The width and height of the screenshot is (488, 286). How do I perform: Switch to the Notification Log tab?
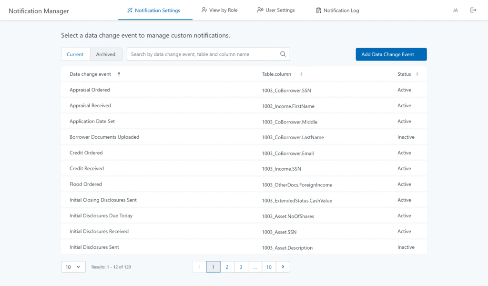337,10
